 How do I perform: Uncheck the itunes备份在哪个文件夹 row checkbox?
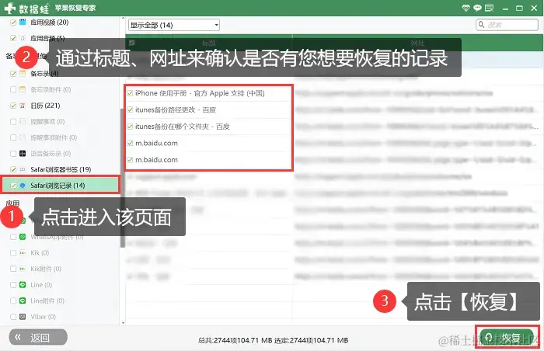click(130, 127)
